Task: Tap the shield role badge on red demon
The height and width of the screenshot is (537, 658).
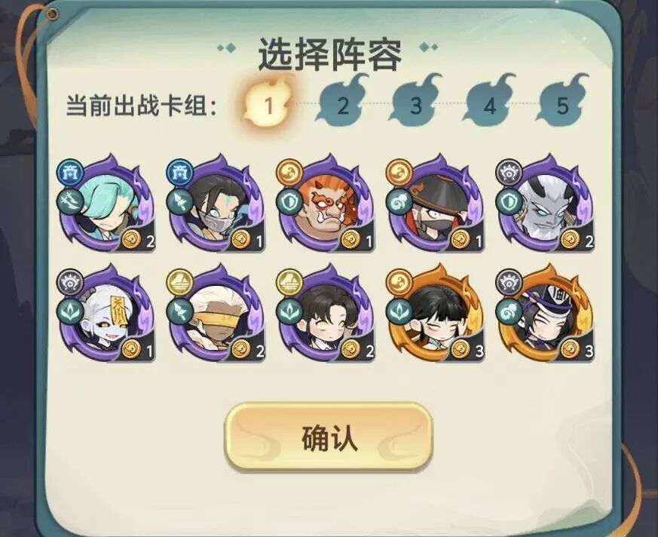Action: pos(289,202)
